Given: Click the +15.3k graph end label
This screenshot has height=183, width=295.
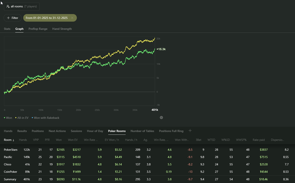Looking at the screenshot, I should coord(161,49).
